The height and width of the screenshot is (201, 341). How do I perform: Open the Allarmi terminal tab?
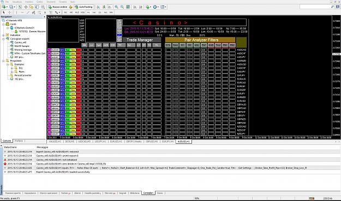tap(77, 193)
